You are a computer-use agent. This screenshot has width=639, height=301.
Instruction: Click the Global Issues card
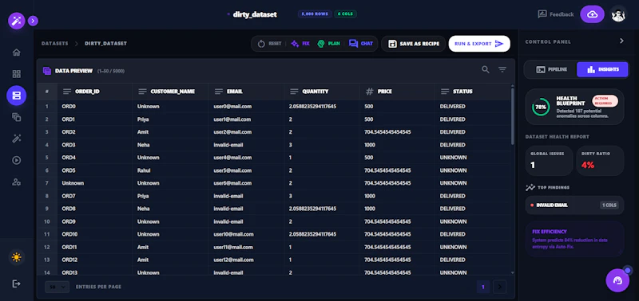(x=549, y=160)
